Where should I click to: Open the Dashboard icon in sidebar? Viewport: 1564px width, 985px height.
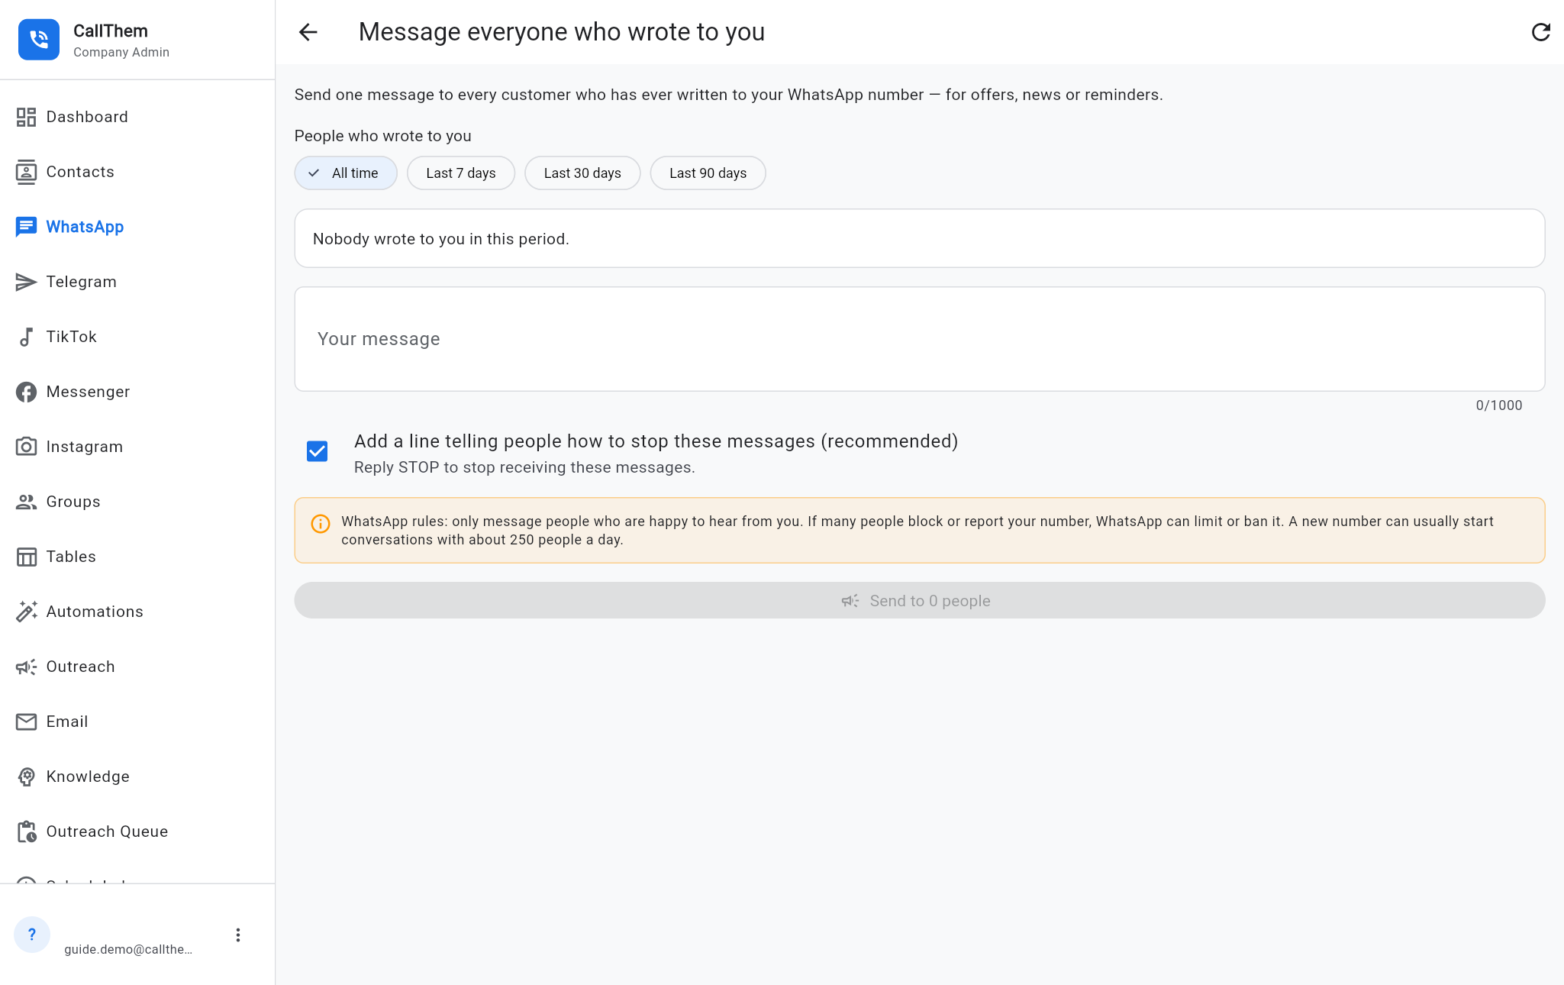tap(26, 117)
